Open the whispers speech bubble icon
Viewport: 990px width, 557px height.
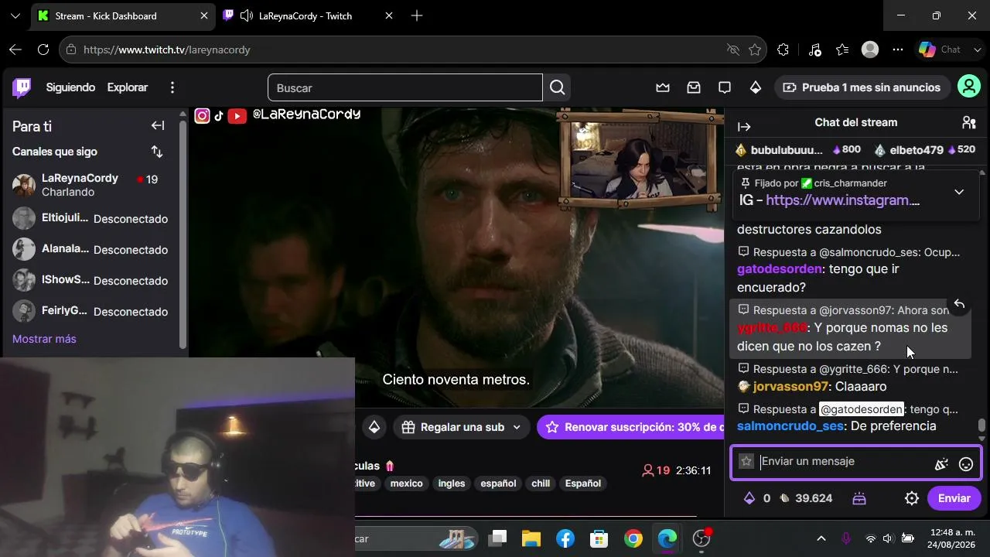(x=725, y=87)
